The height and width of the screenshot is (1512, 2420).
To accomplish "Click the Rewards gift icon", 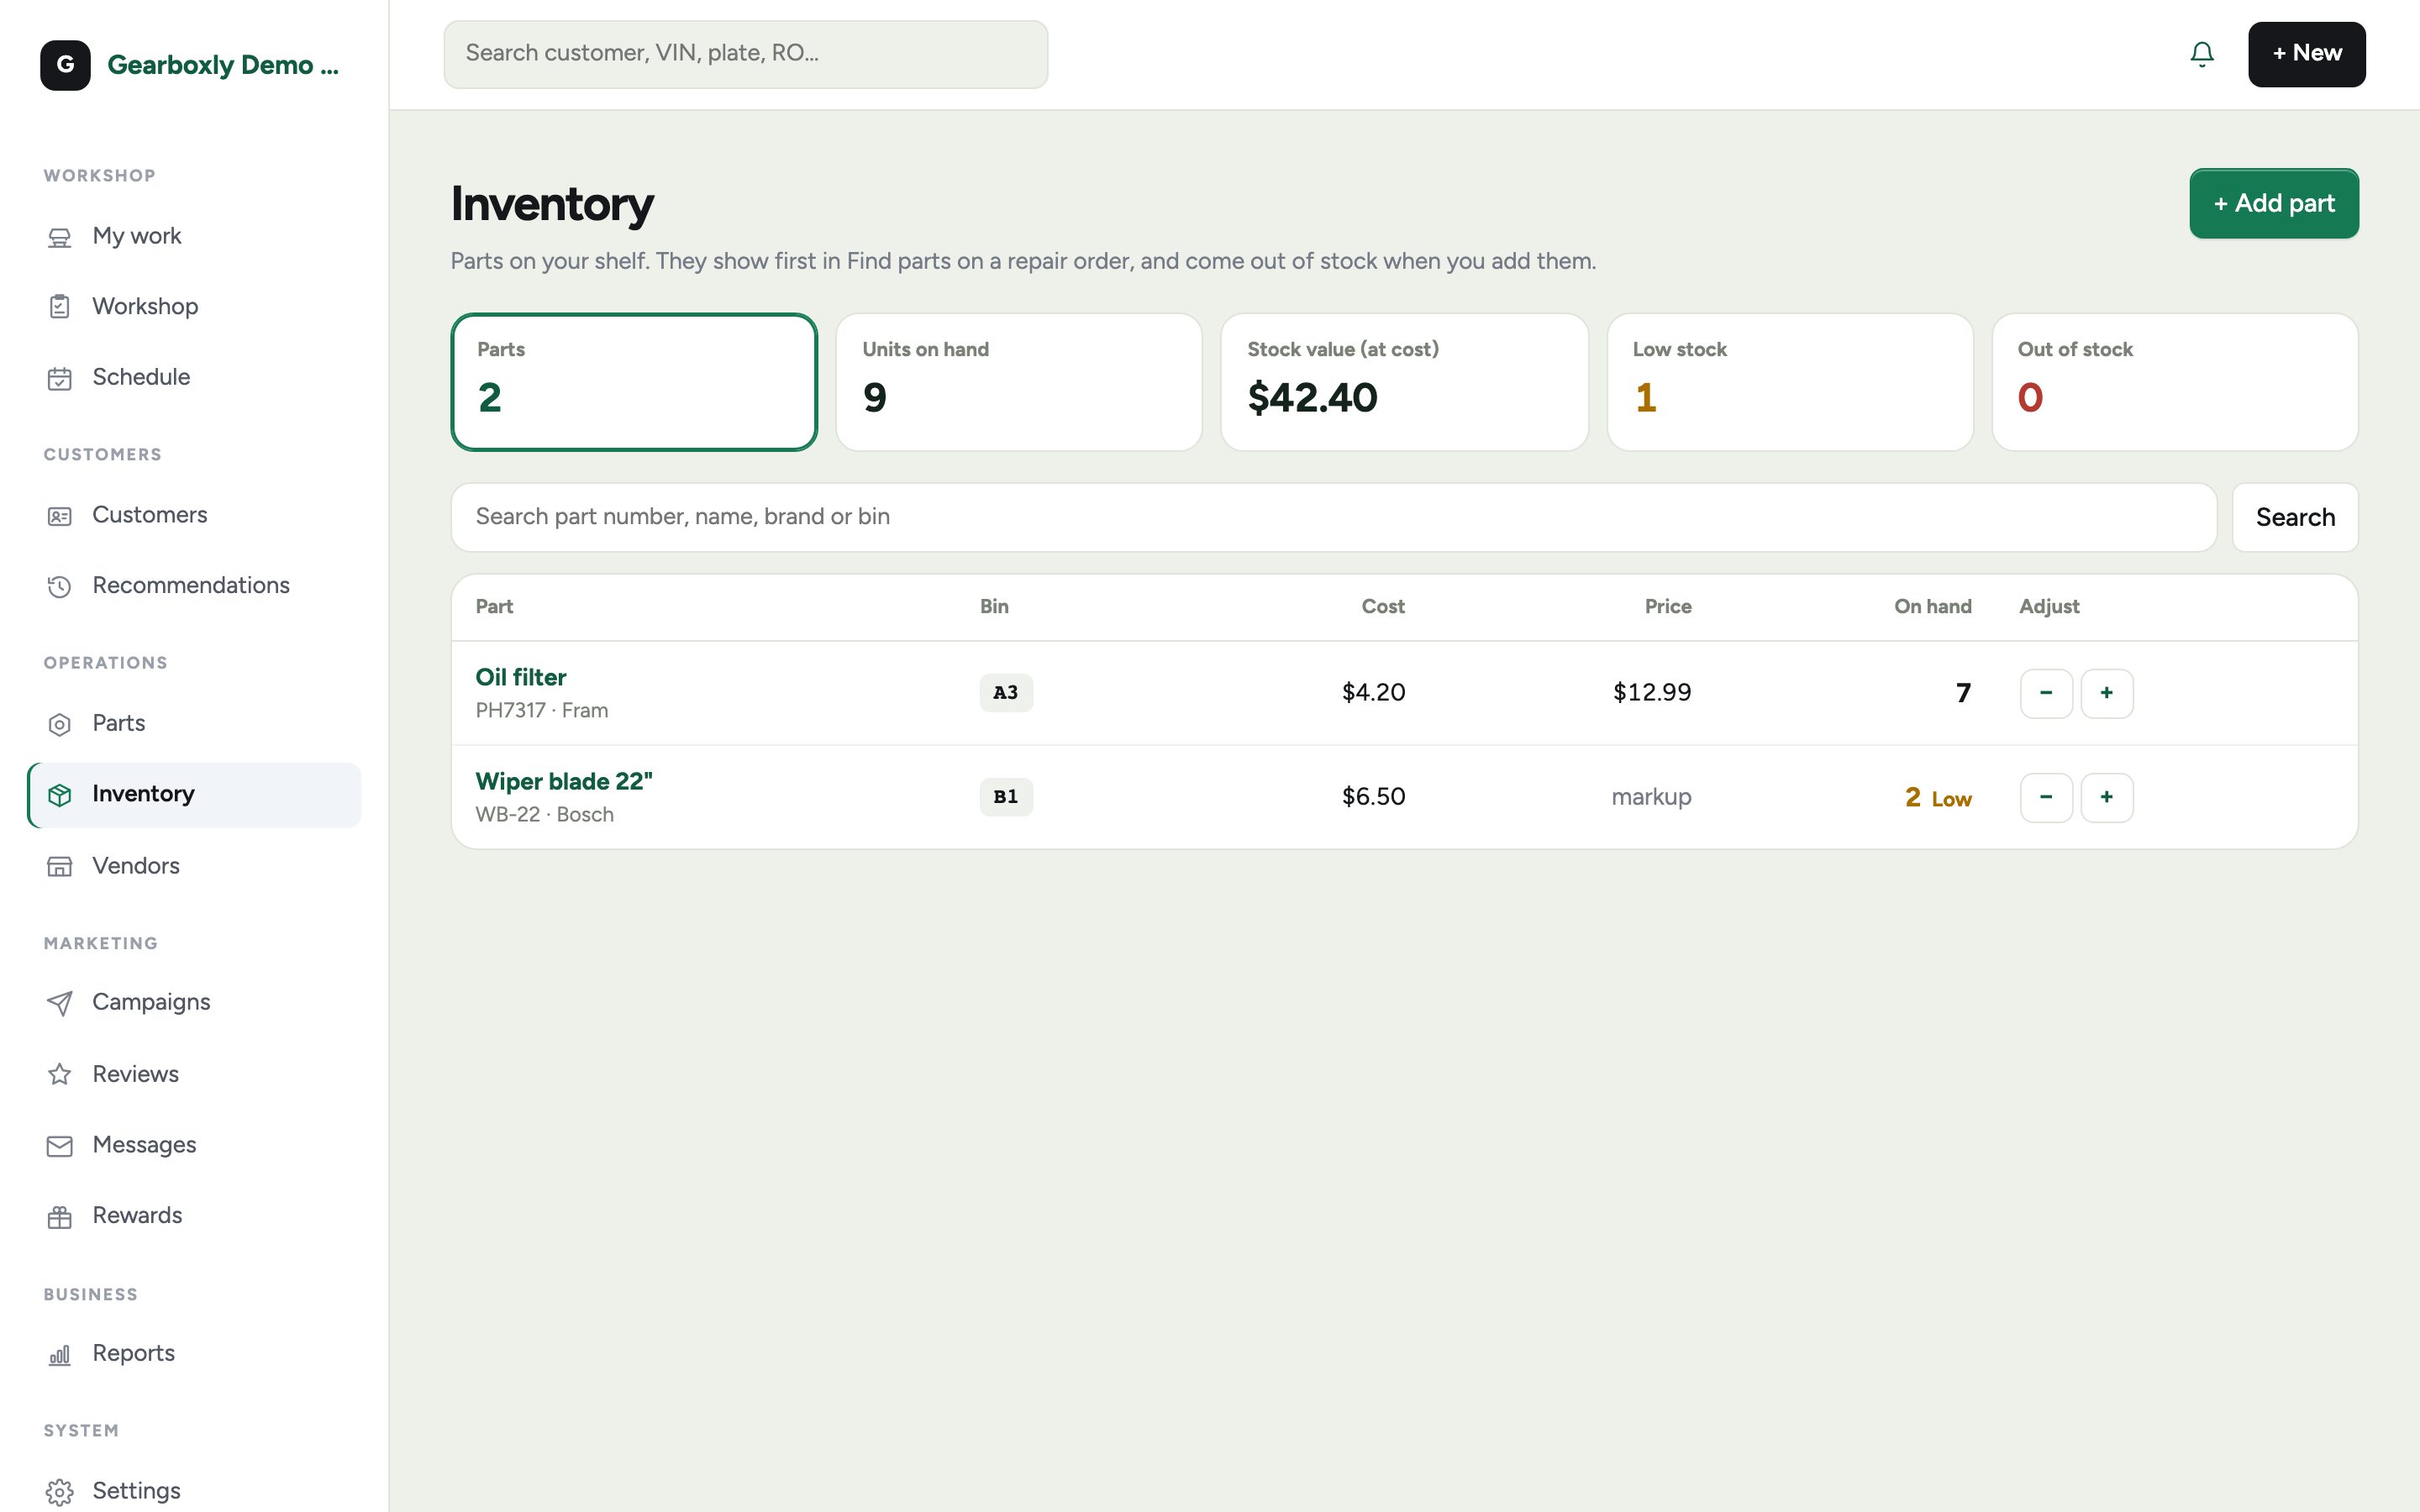I will pos(59,1216).
